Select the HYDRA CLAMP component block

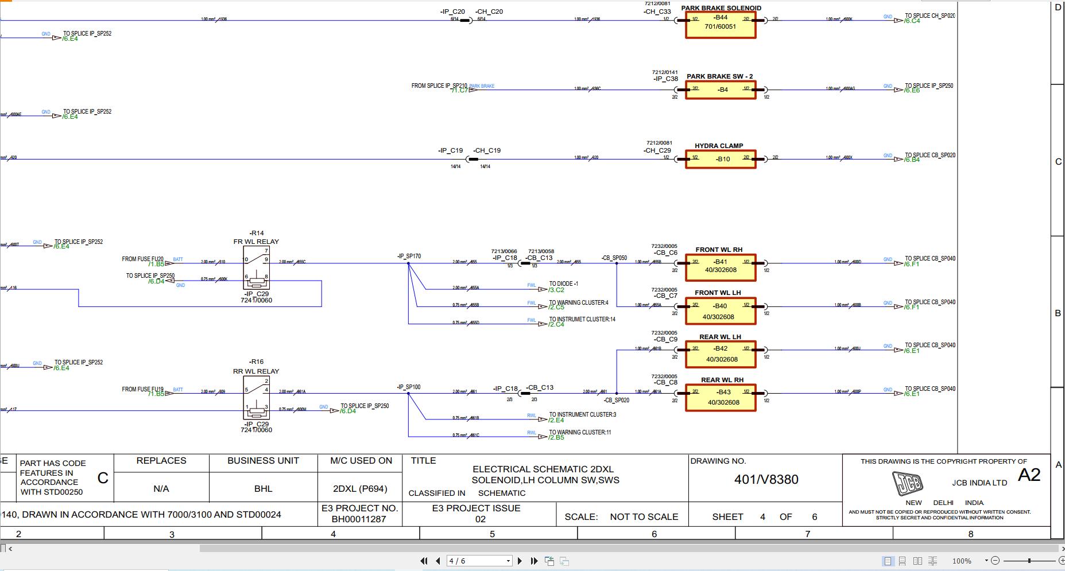[x=721, y=158]
